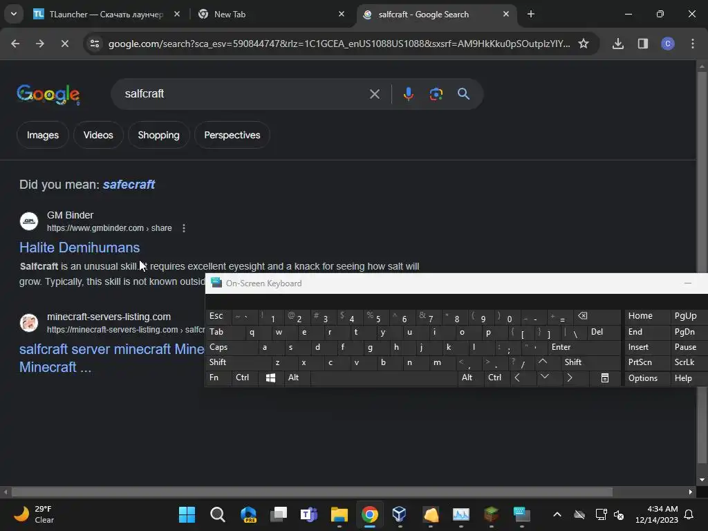
Task: Open the Chrome profile avatar
Action: click(x=668, y=44)
